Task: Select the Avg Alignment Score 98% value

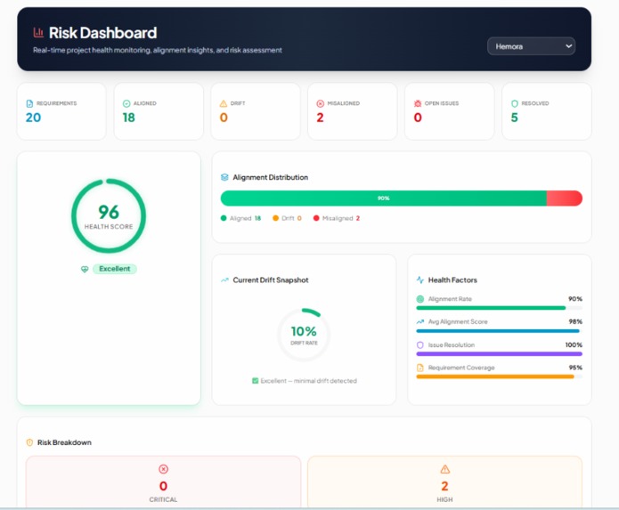Action: click(x=575, y=322)
